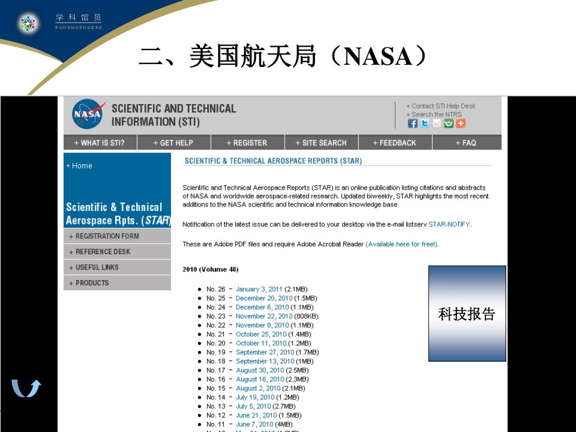
Task: Click the library logo in the slide header
Action: pyautogui.click(x=28, y=23)
